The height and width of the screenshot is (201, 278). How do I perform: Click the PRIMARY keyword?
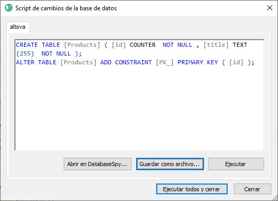point(191,62)
